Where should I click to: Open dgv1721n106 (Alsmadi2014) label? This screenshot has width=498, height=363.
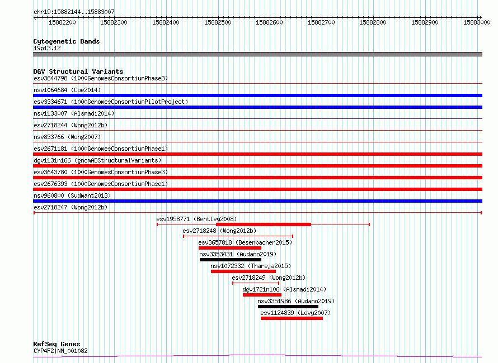point(284,289)
